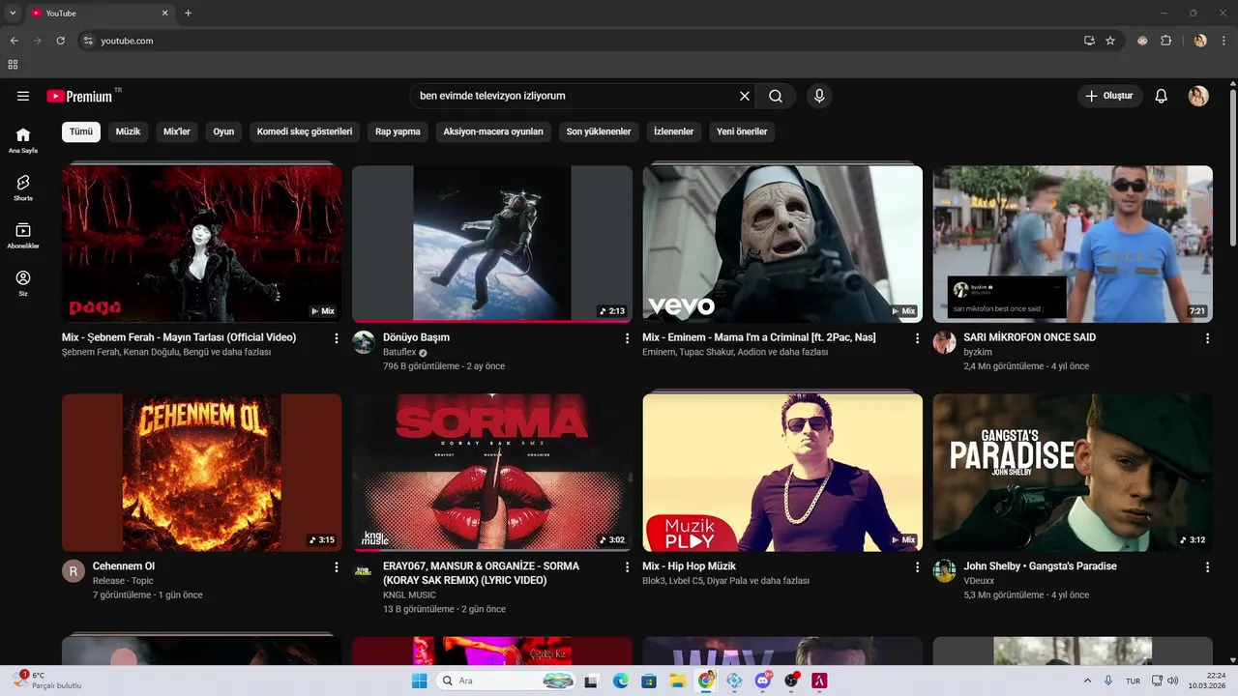
Task: Open a new browser tab
Action: tap(188, 14)
